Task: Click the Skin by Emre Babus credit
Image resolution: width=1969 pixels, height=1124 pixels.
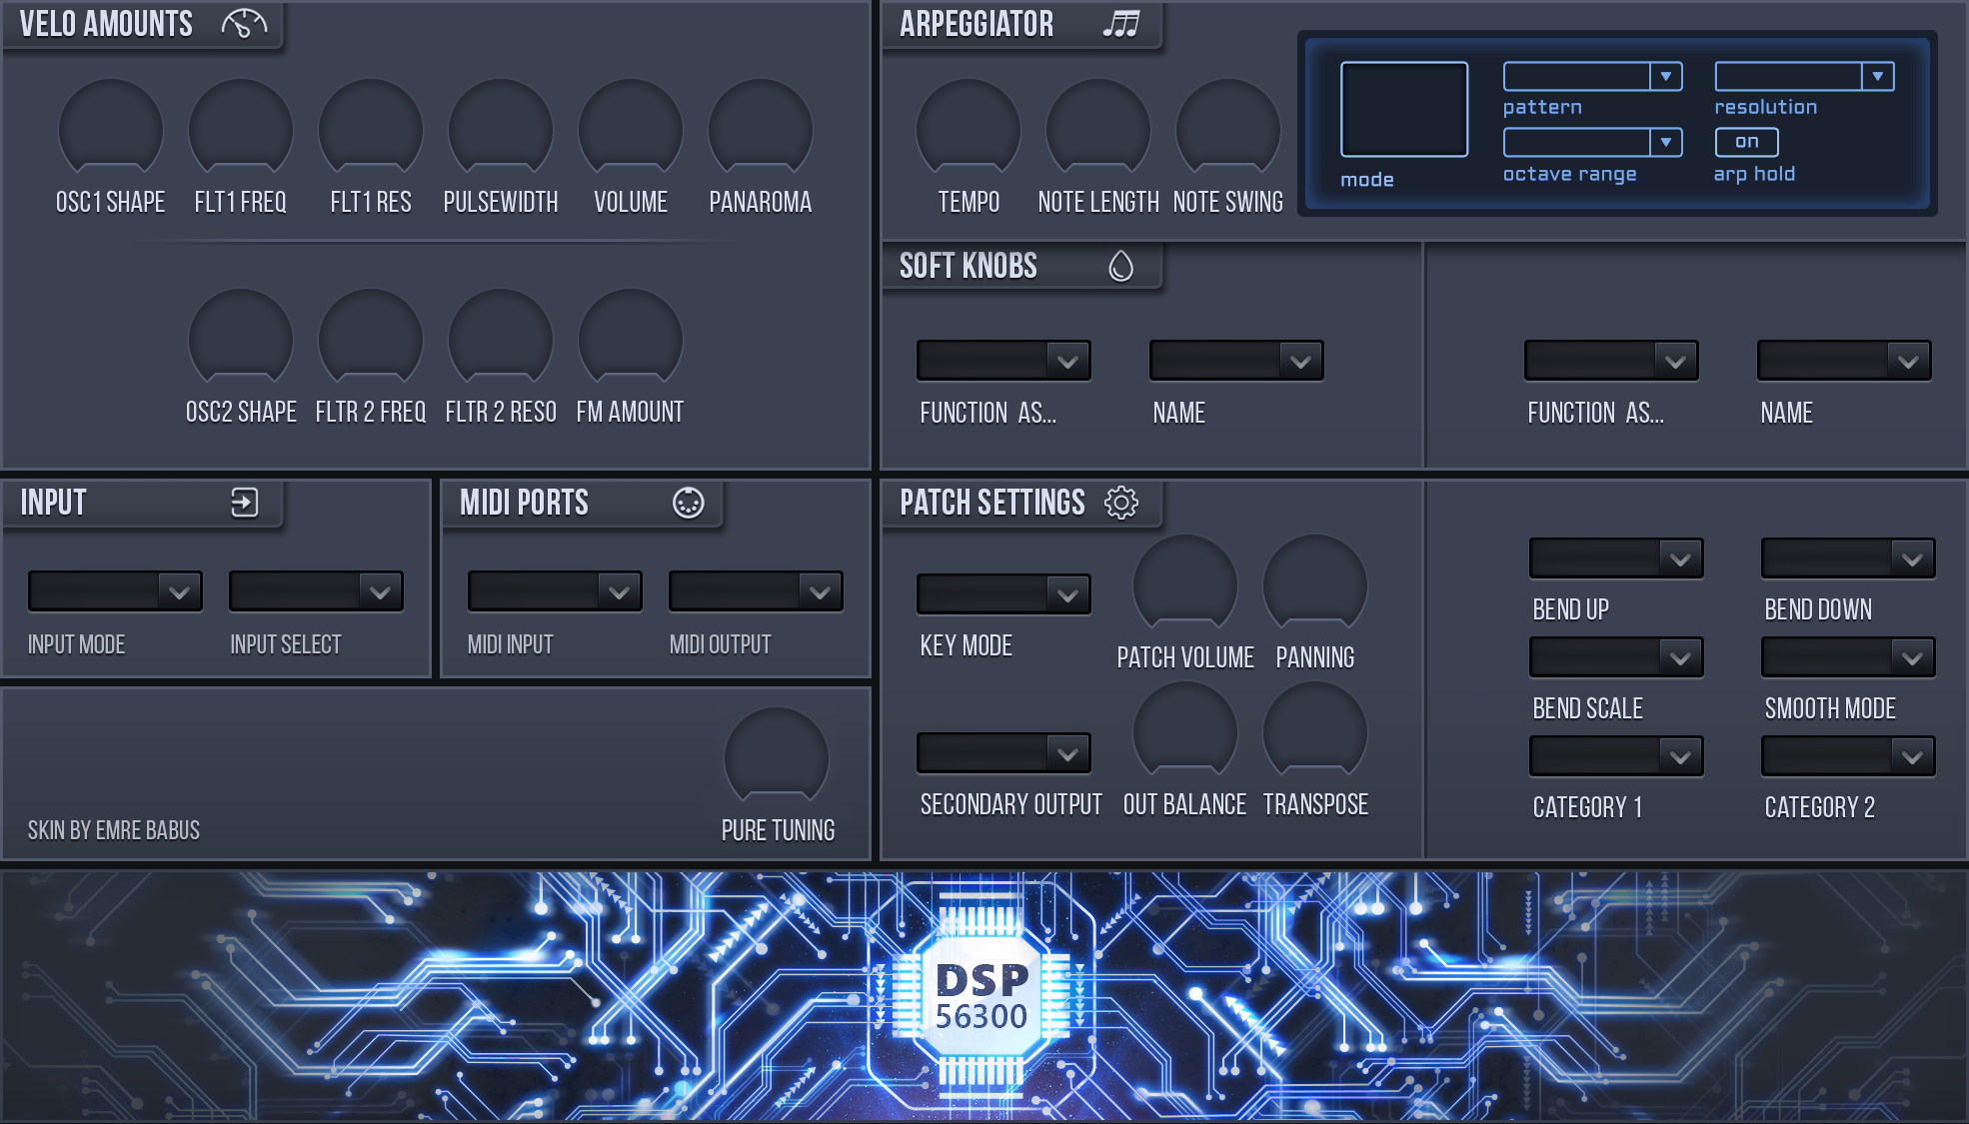Action: 114,830
